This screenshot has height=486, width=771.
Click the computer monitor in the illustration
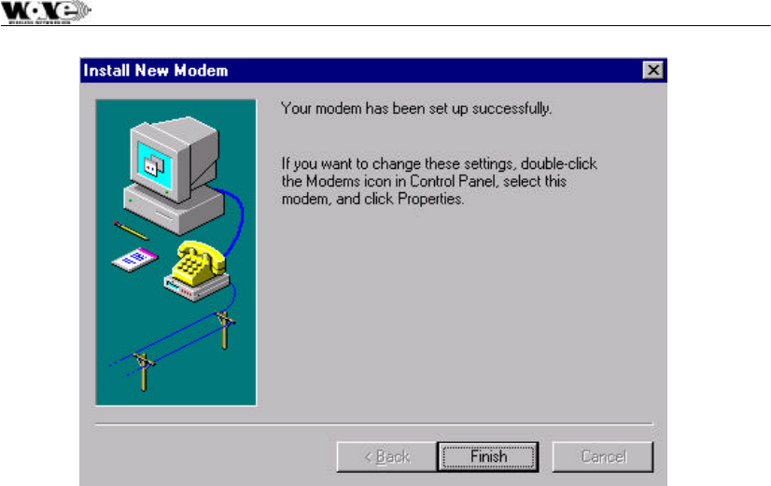click(x=173, y=158)
